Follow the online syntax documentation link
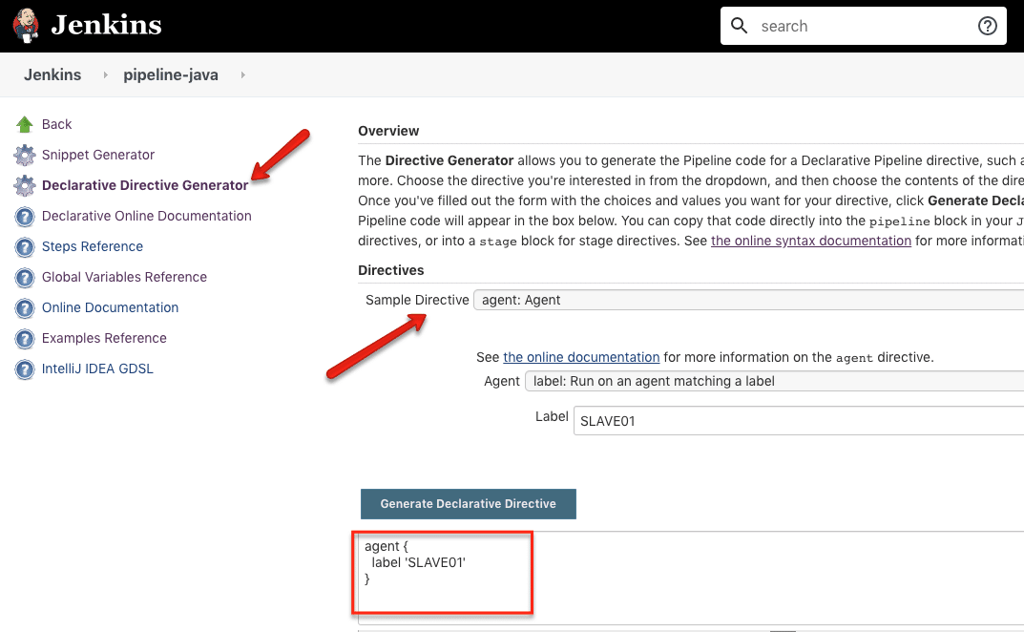 tap(810, 241)
